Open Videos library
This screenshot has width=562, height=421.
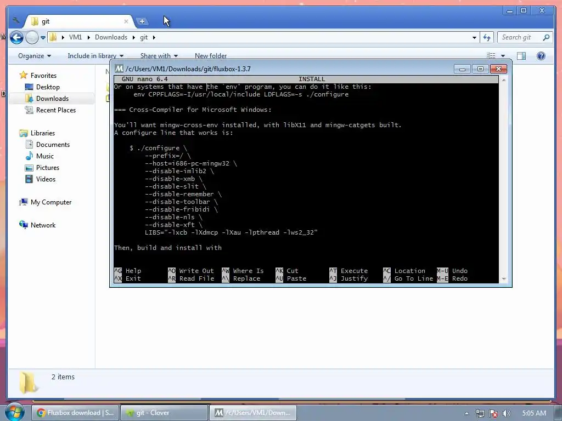[x=46, y=179]
